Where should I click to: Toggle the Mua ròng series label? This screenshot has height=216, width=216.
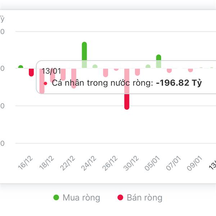(x=81, y=198)
